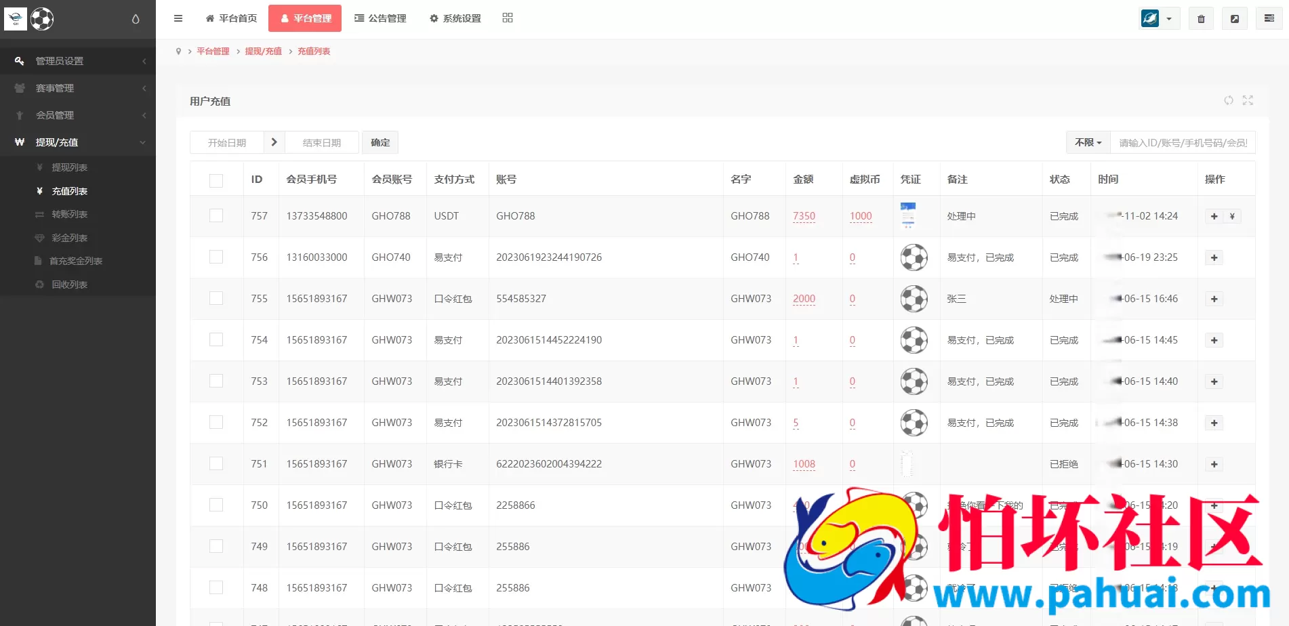The height and width of the screenshot is (626, 1289).
Task: Click amount 2000 in row 755
Action: pos(804,299)
